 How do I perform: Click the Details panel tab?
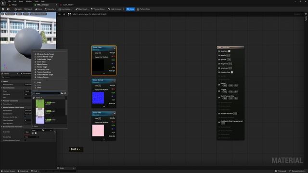6,74
